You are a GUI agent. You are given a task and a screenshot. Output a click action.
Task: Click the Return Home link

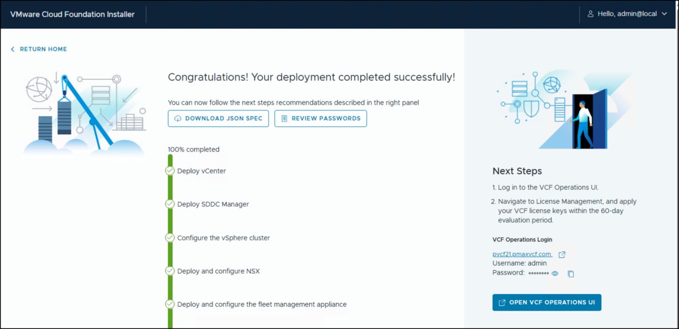39,49
